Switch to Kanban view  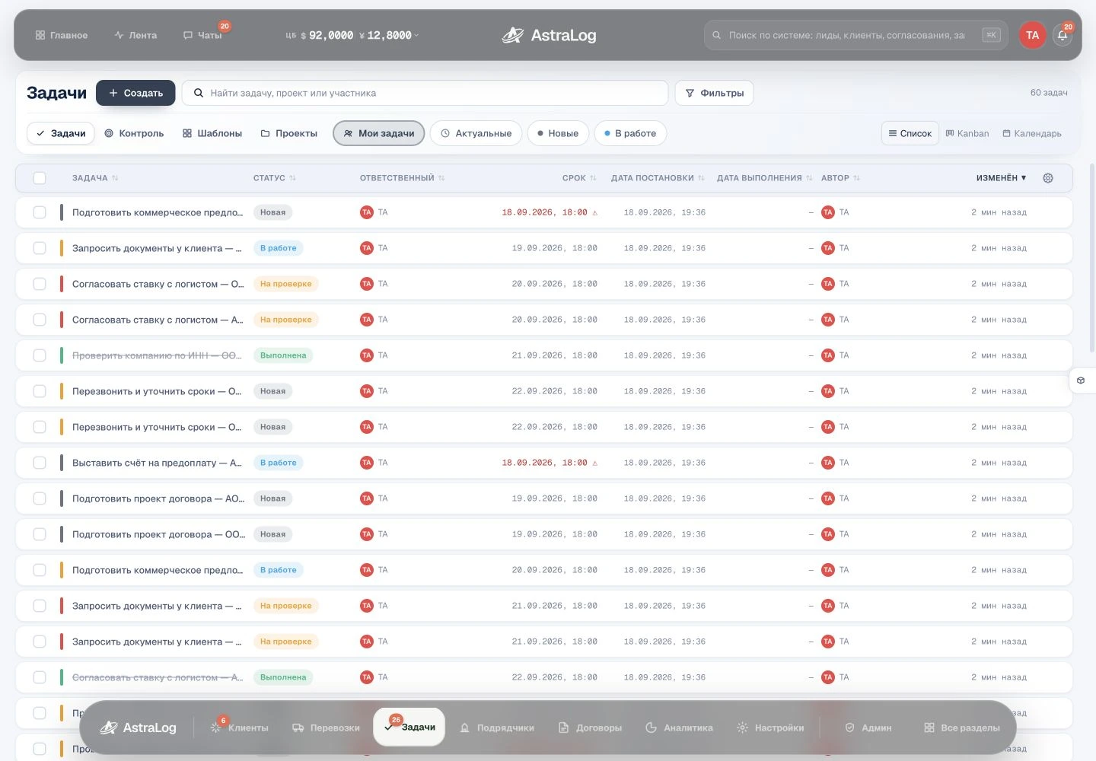pos(967,133)
